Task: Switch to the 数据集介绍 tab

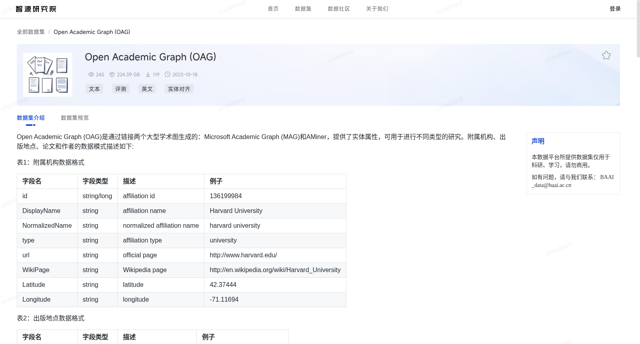Action: 31,118
